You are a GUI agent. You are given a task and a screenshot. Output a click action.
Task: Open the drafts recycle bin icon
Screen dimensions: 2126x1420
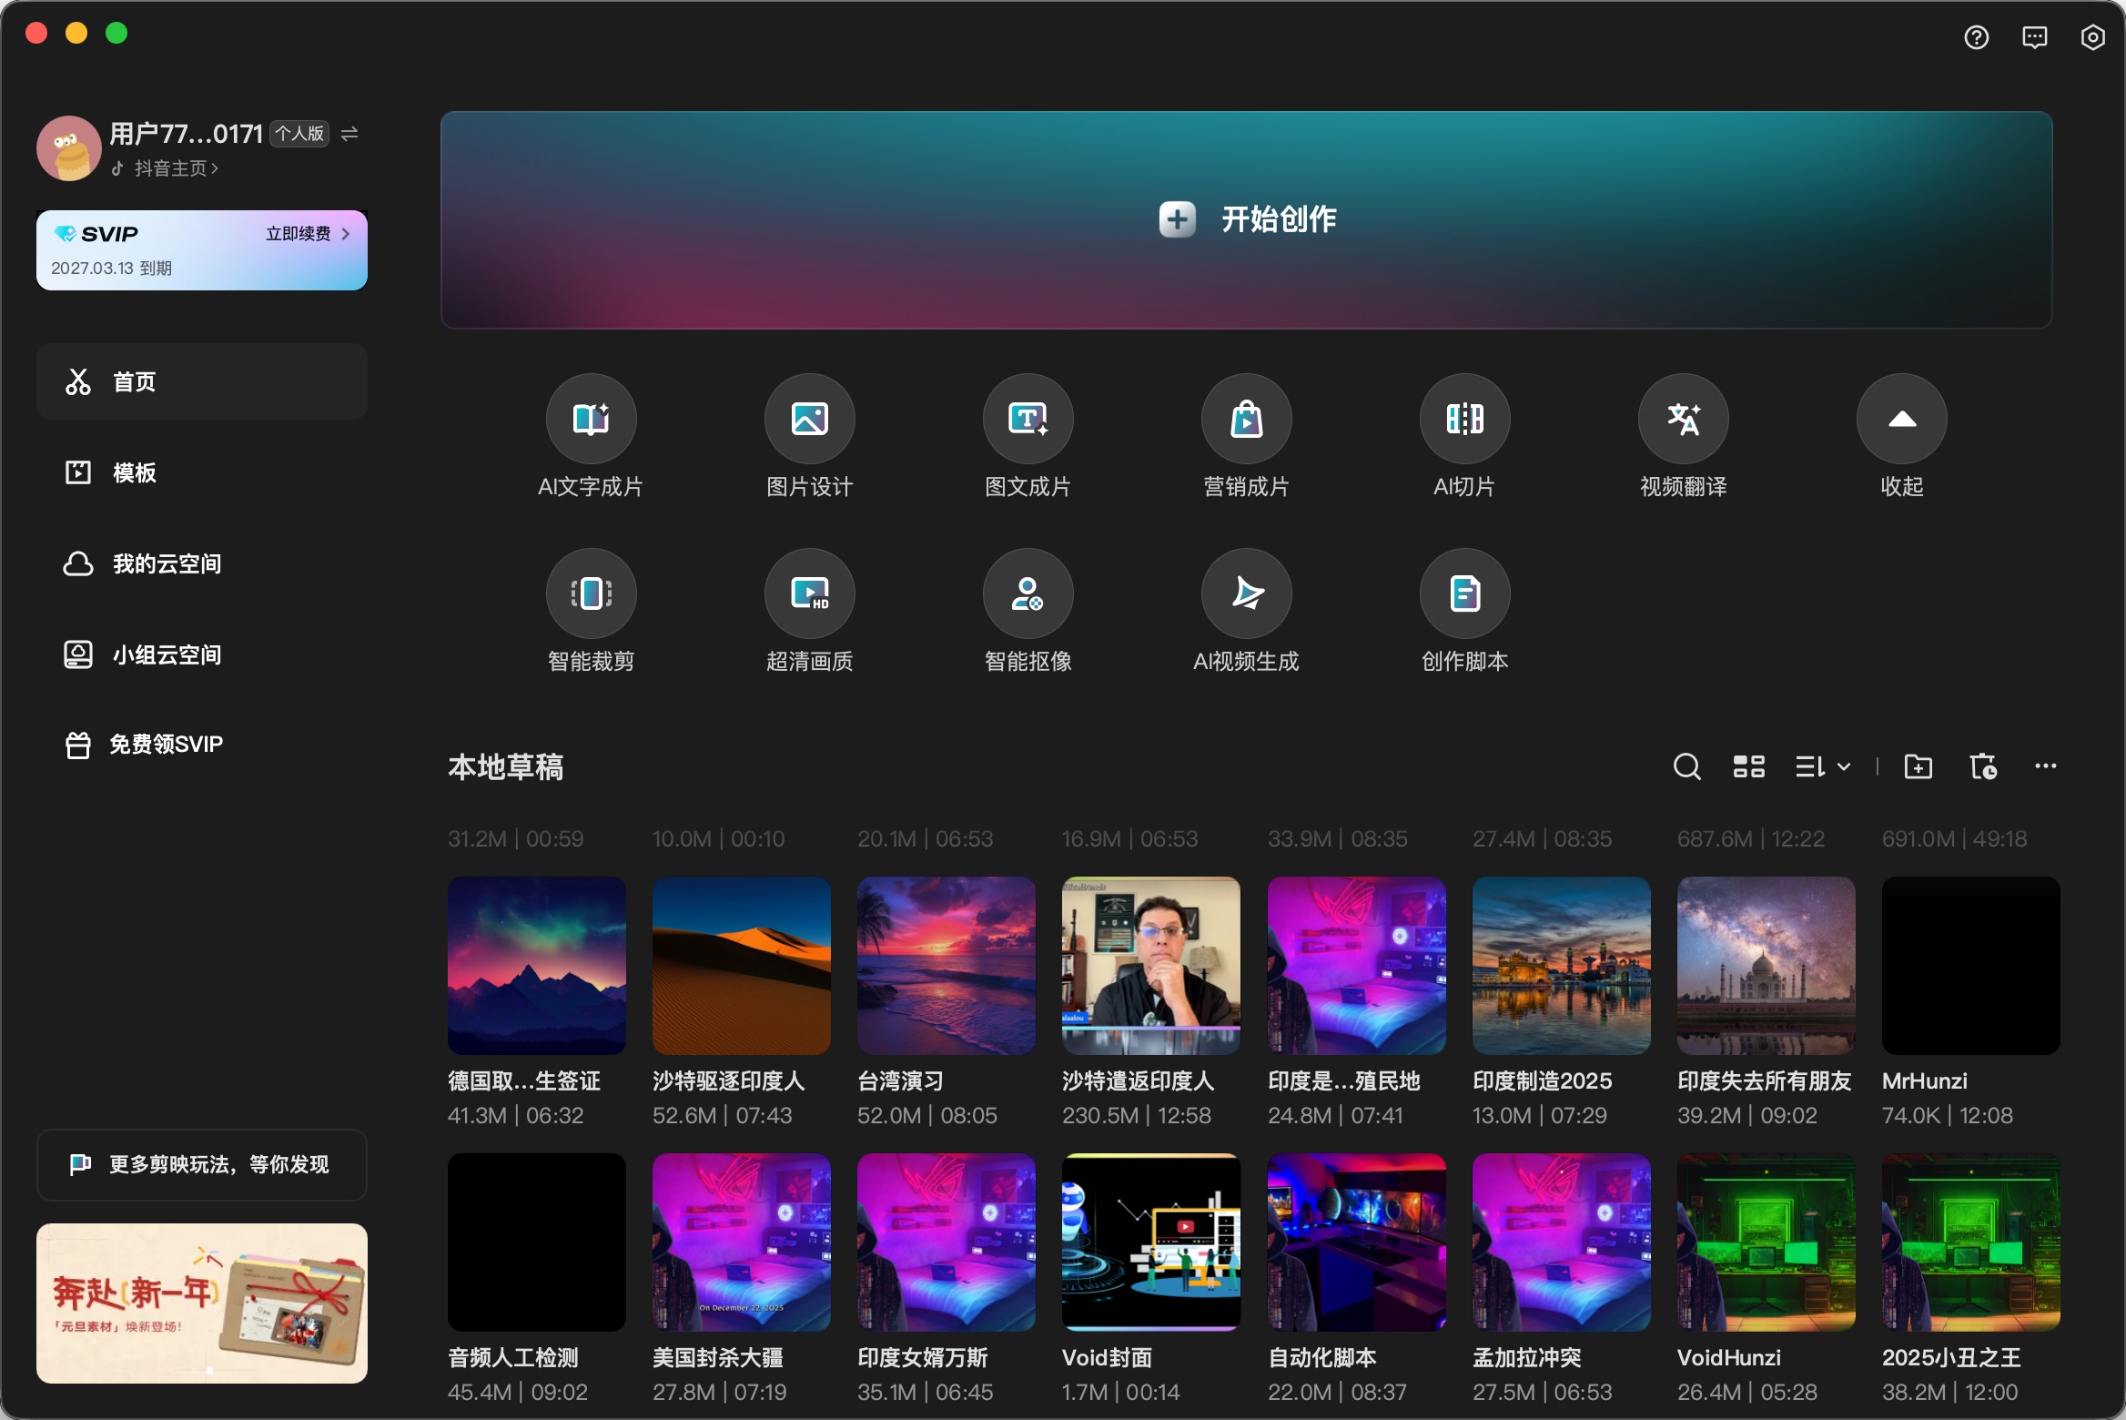(1982, 766)
